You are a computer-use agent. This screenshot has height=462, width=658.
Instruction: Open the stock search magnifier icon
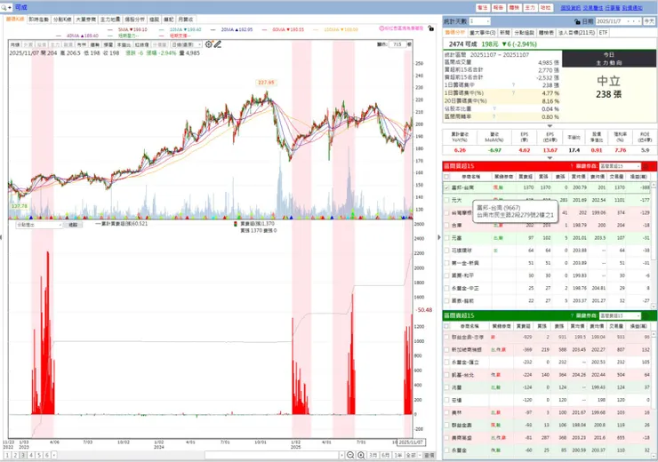pos(4,7)
